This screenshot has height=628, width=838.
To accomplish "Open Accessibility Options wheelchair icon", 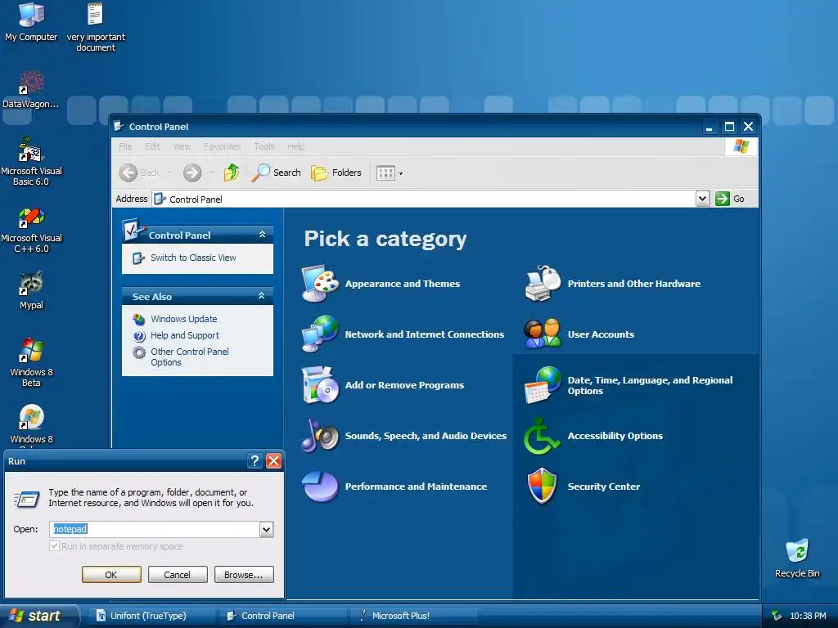I will tap(542, 435).
